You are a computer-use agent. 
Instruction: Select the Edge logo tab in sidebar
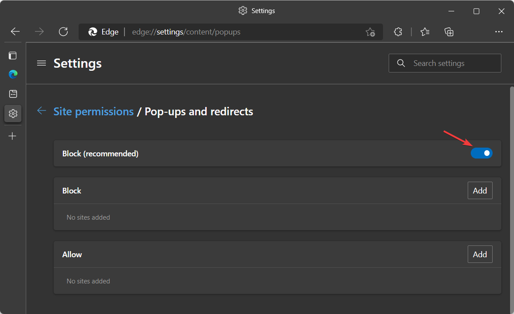13,74
